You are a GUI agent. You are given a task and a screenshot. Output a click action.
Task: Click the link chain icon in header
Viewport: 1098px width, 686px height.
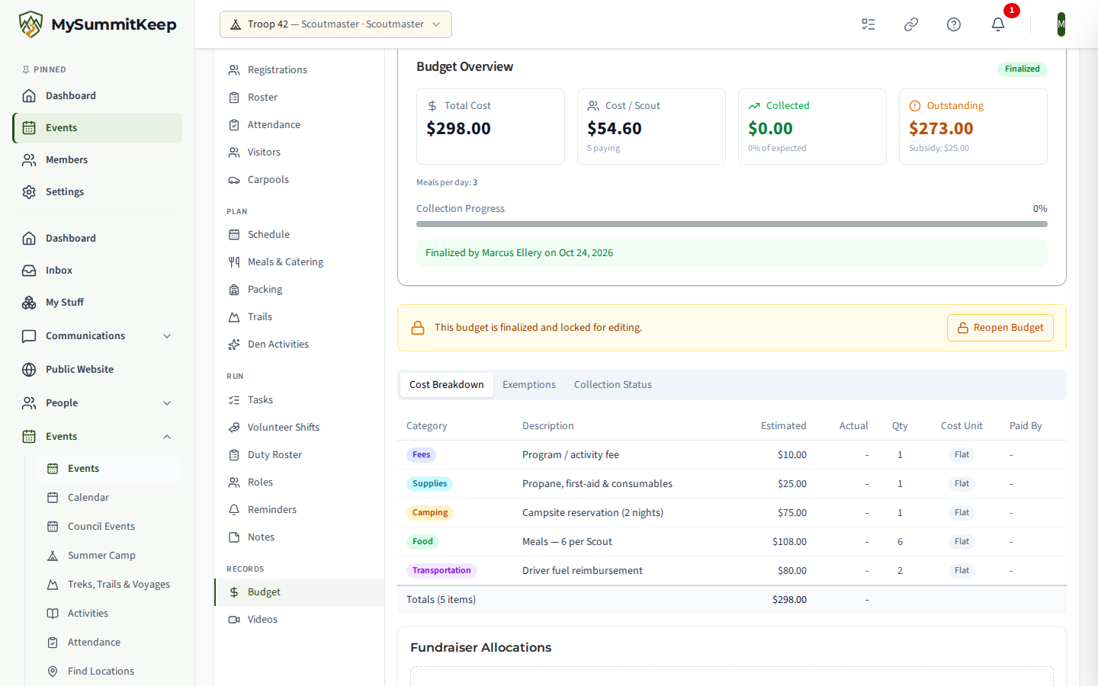pyautogui.click(x=910, y=24)
